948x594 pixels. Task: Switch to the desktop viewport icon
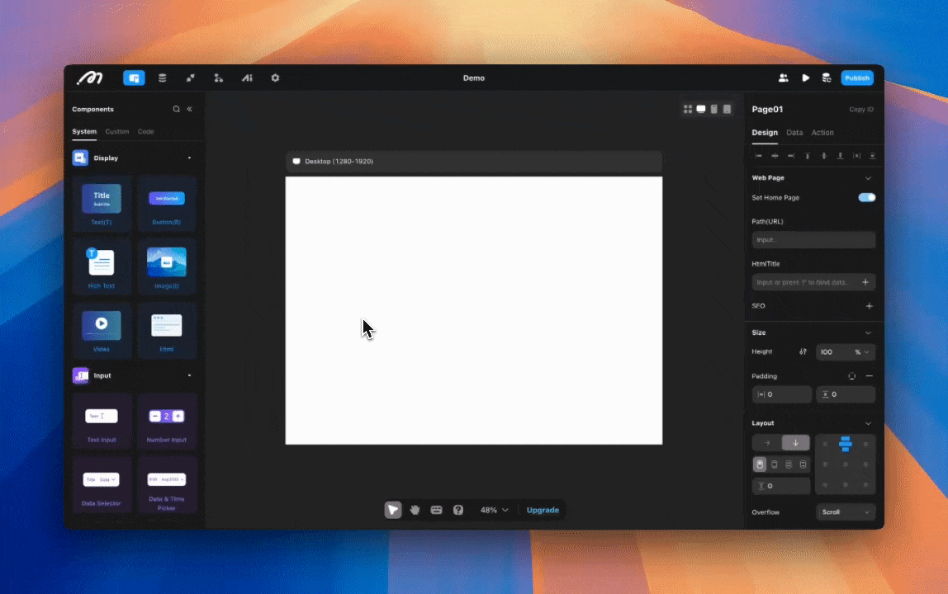coord(701,110)
